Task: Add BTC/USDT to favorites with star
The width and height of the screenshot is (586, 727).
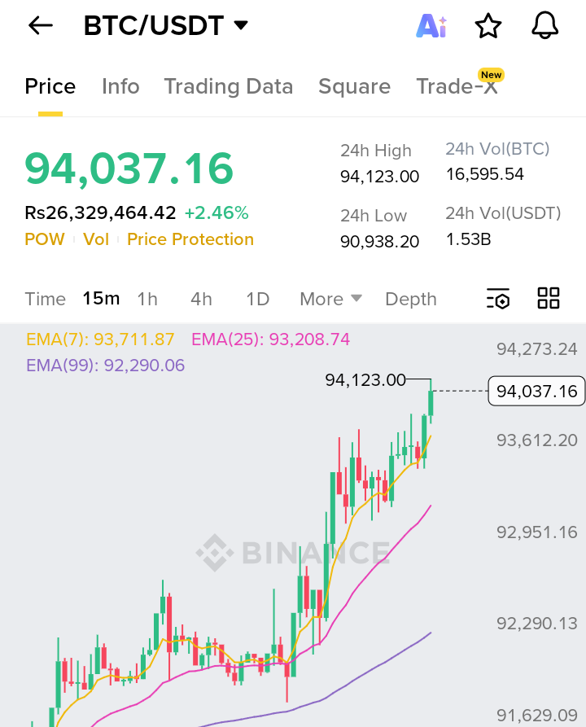Action: (x=488, y=26)
